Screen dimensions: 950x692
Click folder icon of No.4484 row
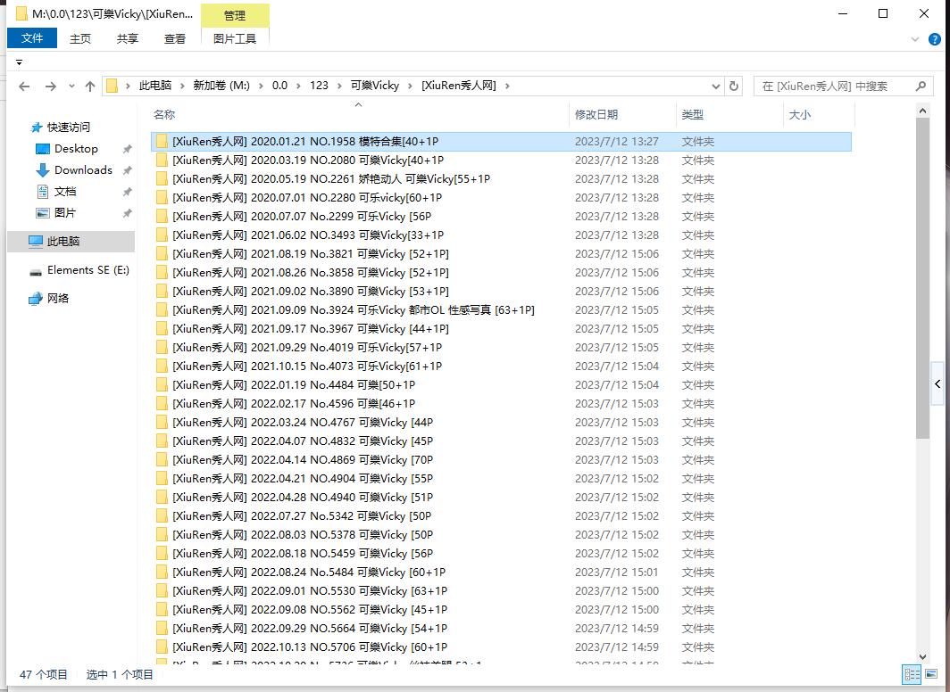pyautogui.click(x=162, y=385)
